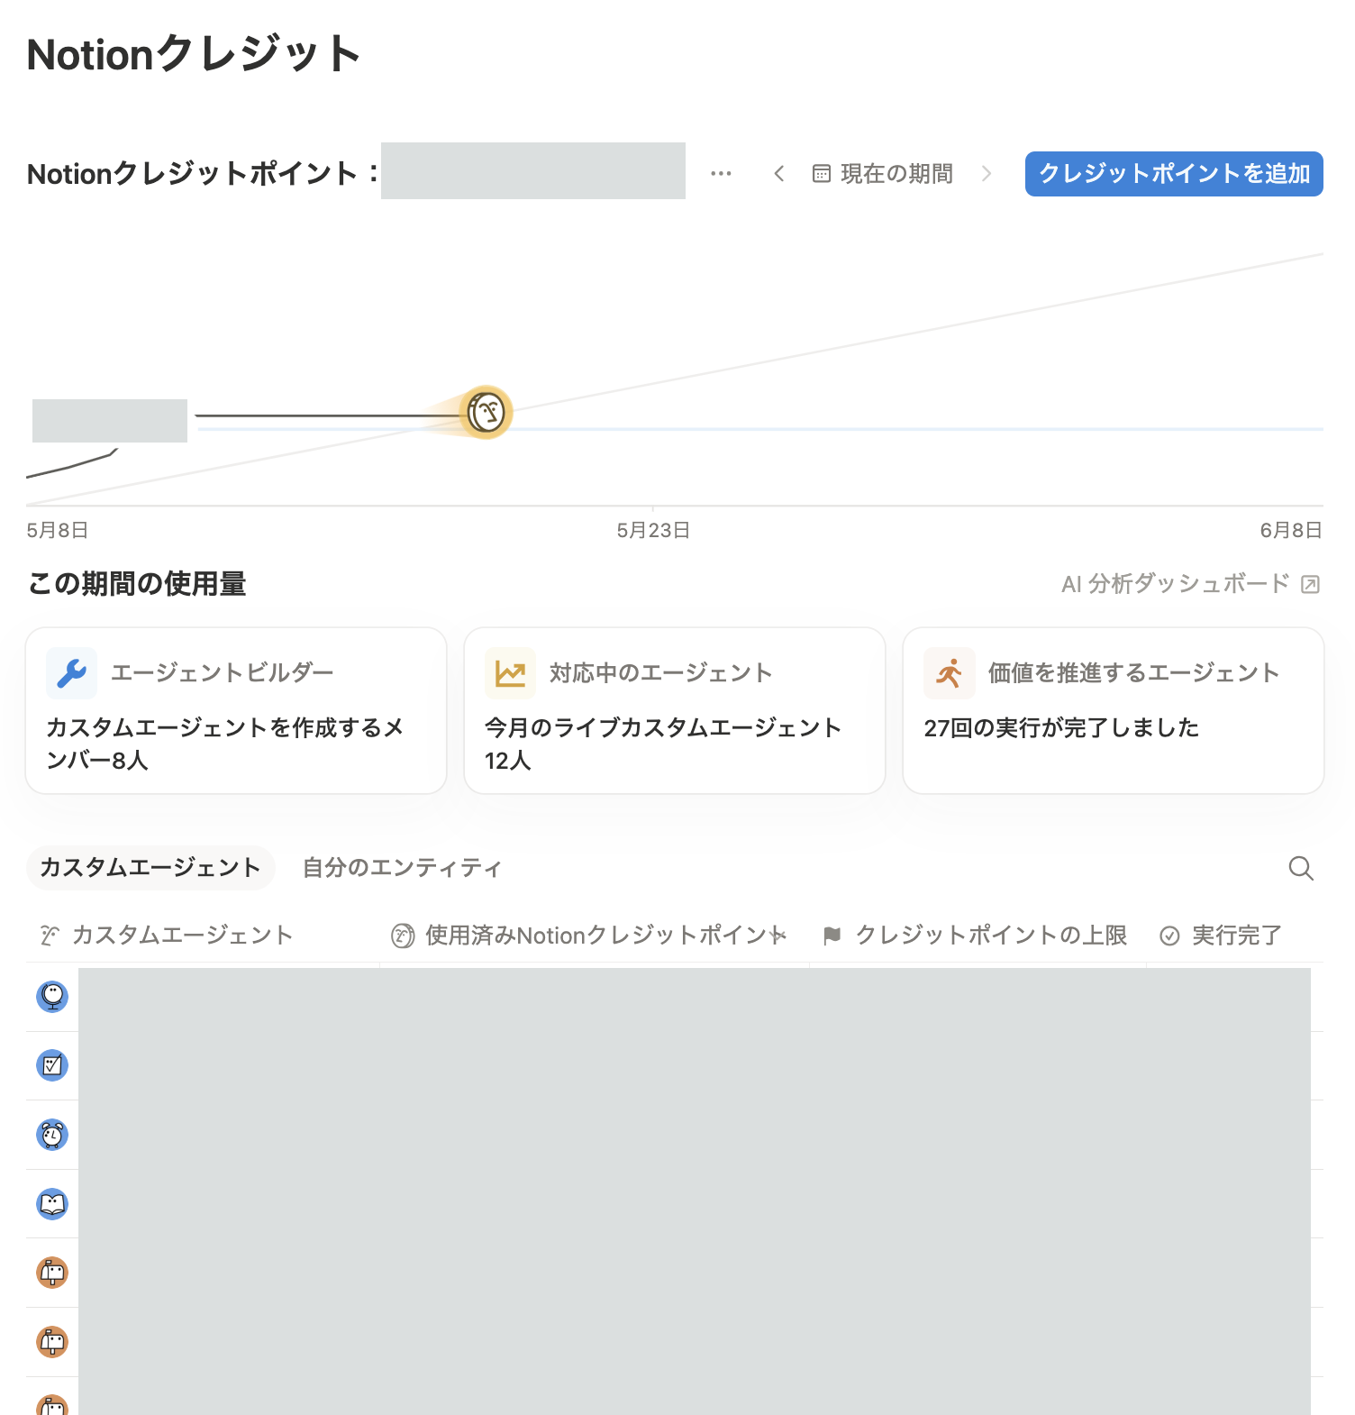Viewport: 1355px width, 1415px height.
Task: Go to next period with right chevron
Action: click(987, 173)
